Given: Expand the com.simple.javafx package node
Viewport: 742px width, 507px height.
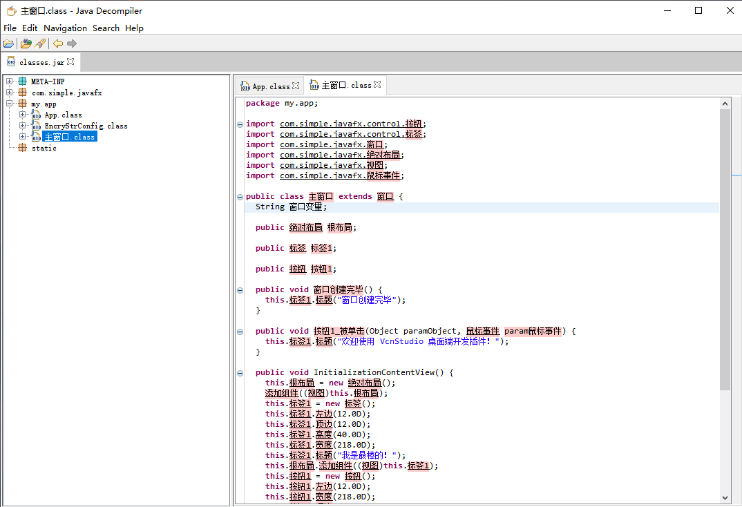Looking at the screenshot, I should click(x=10, y=93).
